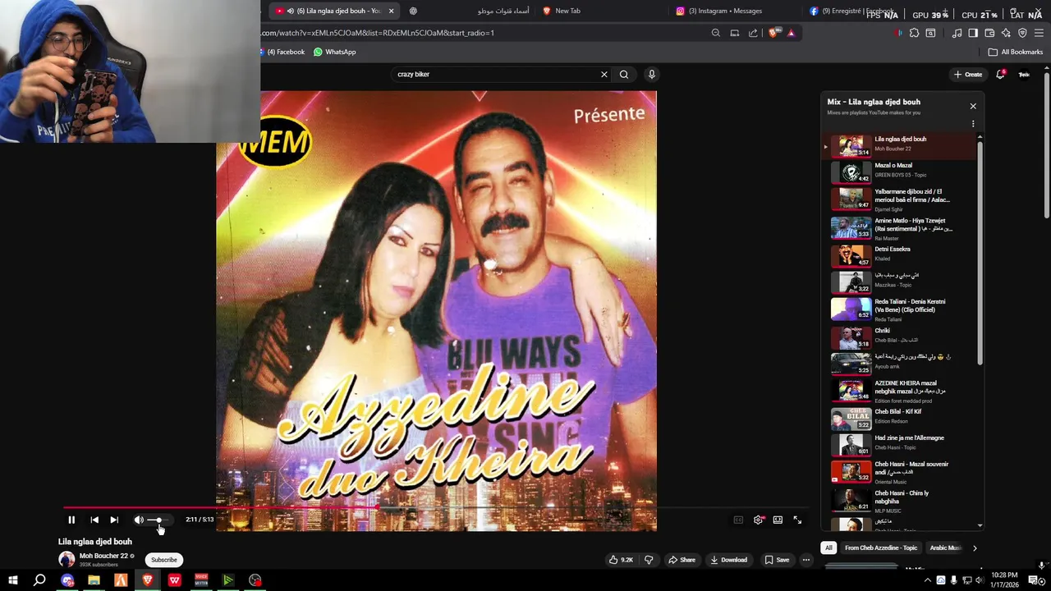
Task: Select the All filter chip
Action: point(828,547)
